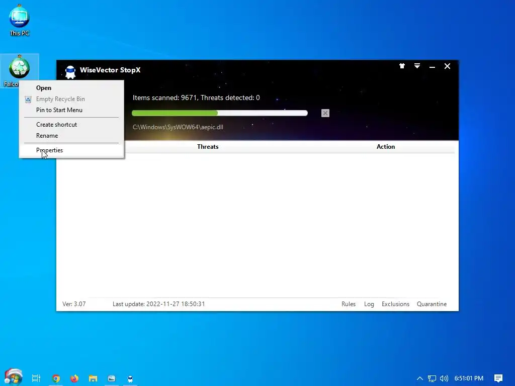
Task: Choose Open in the context menu
Action: point(71,88)
